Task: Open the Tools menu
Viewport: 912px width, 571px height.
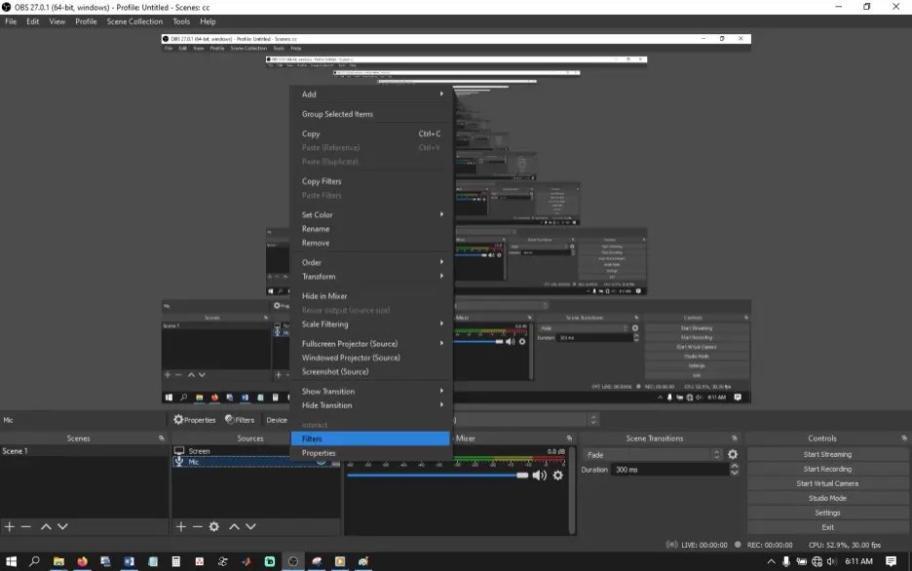Action: 181,21
